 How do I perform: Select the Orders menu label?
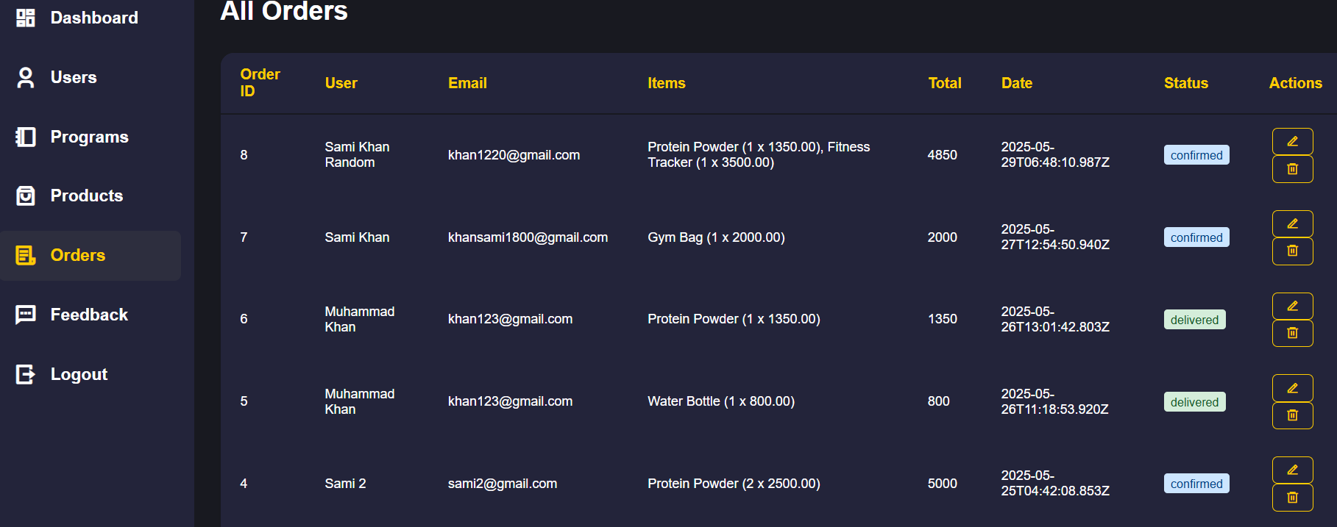coord(78,255)
